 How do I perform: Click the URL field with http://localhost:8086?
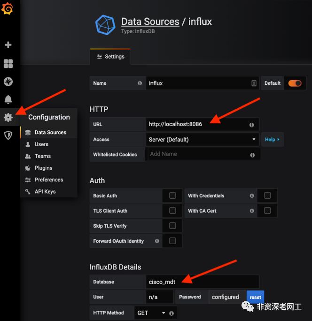coord(203,124)
